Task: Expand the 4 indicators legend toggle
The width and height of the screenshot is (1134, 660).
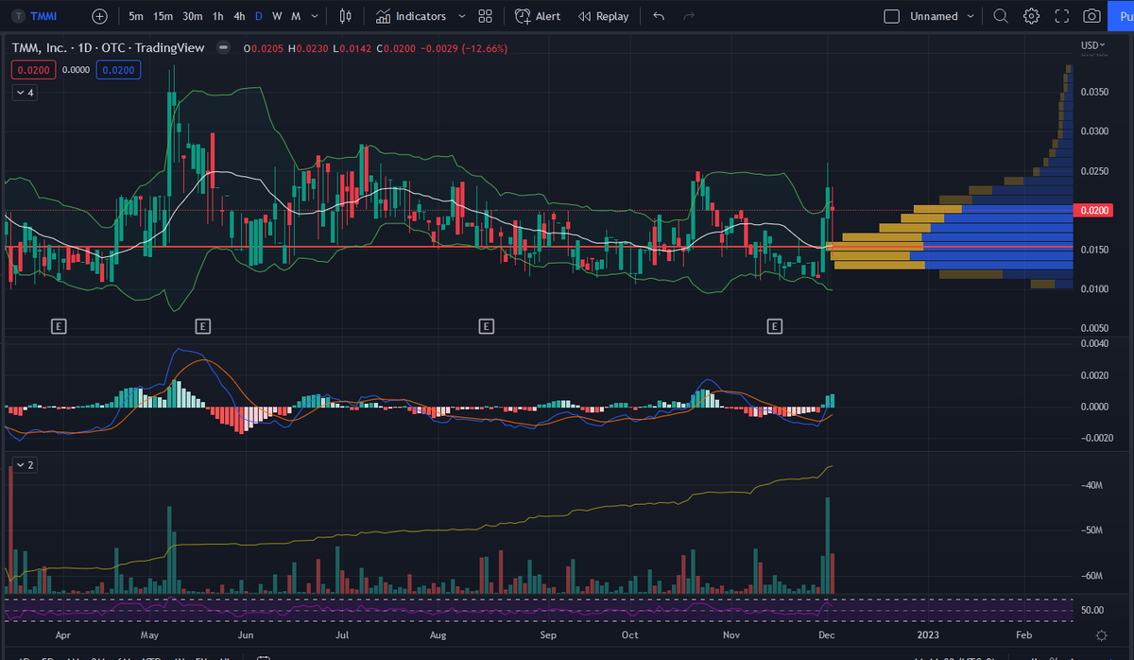Action: (x=25, y=93)
